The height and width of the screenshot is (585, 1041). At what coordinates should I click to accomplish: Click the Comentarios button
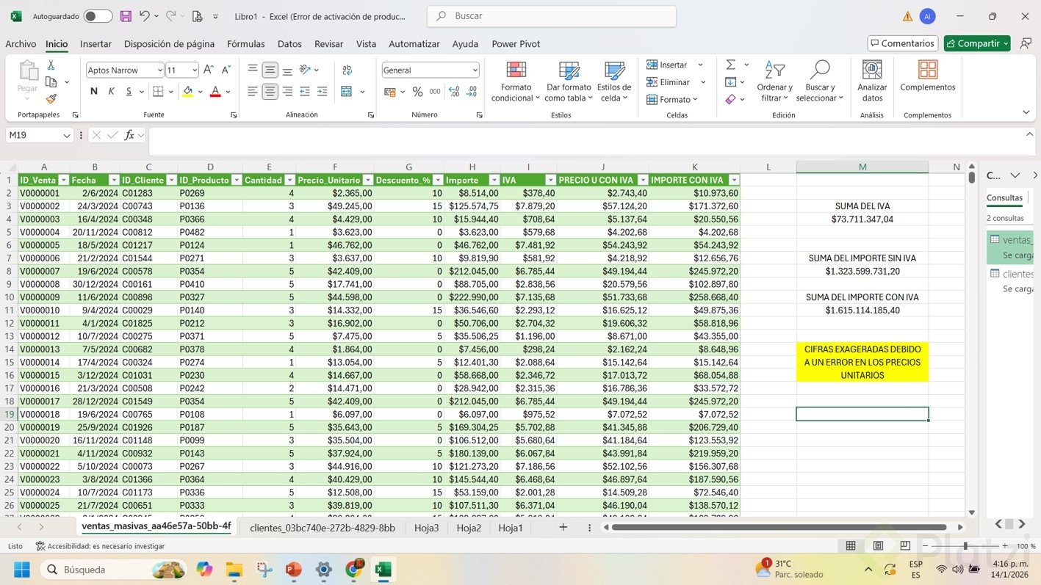click(x=902, y=43)
